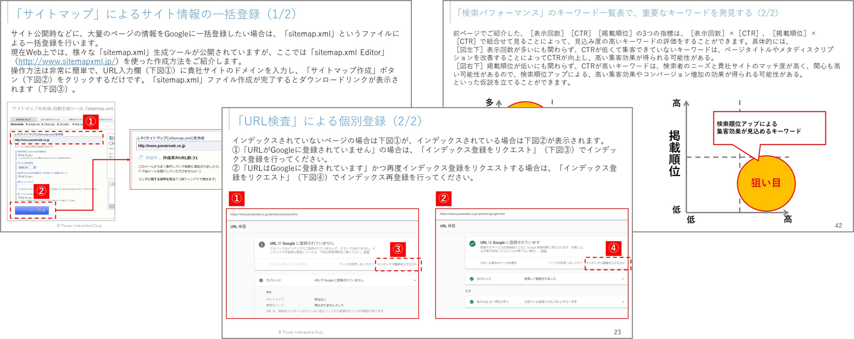Click the green check next to モバイルユーザビリティ
This screenshot has width=854, height=339.
click(x=472, y=302)
